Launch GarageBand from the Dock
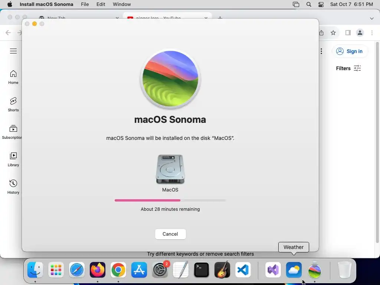Screen dimensions: 380x285 tap(222, 270)
